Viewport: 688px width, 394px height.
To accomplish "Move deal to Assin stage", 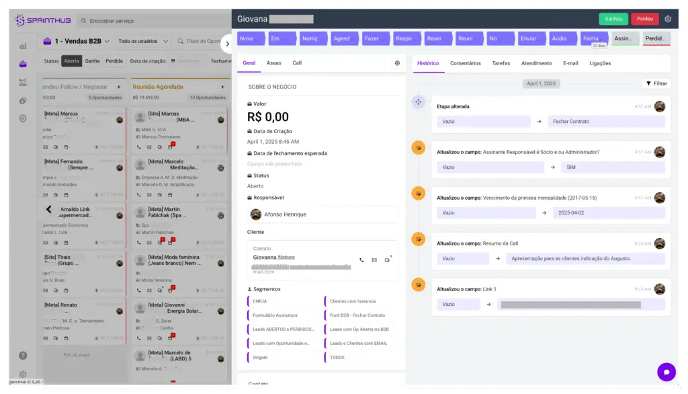I will [626, 38].
